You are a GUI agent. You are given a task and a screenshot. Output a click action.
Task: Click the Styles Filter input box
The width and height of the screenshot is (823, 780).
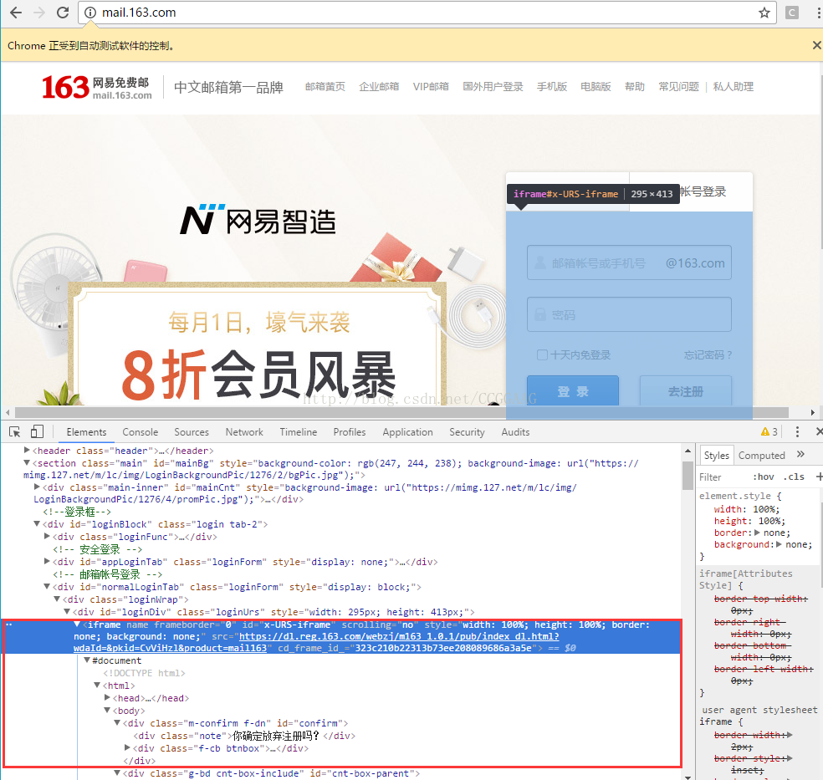723,477
